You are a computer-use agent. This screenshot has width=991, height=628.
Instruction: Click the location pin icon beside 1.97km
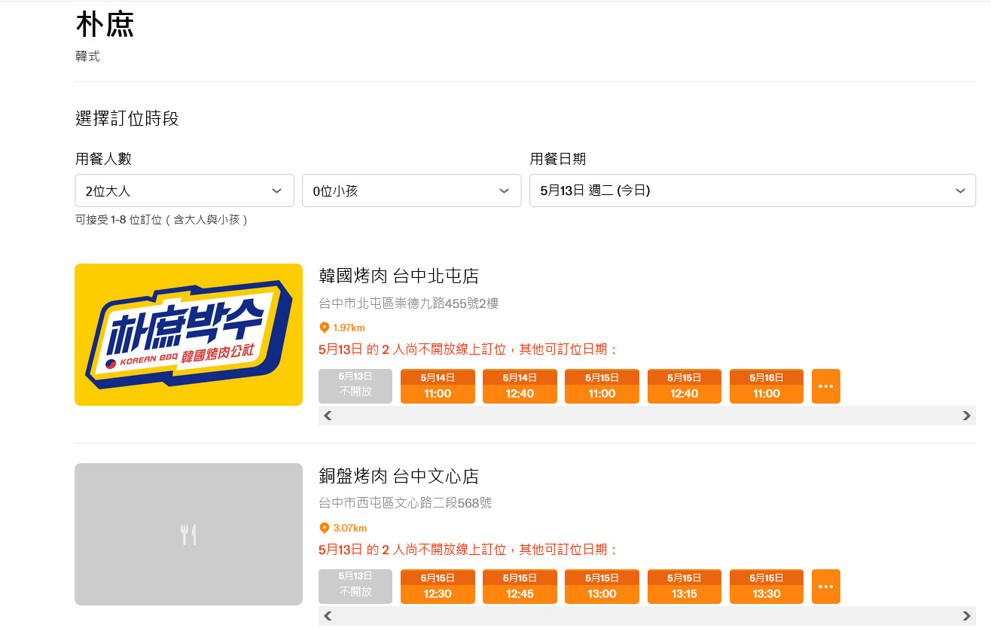click(325, 328)
